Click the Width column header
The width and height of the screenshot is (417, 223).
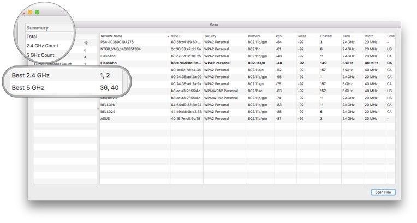[x=374, y=35]
